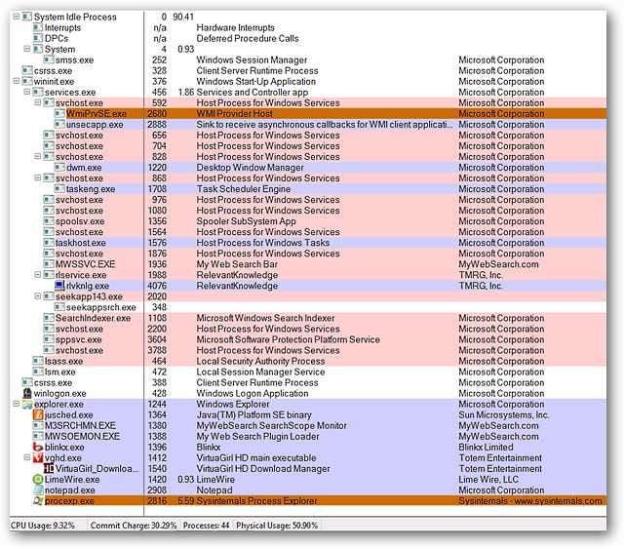Click the jusched.exe Java icon
624x549 pixels.
38,414
